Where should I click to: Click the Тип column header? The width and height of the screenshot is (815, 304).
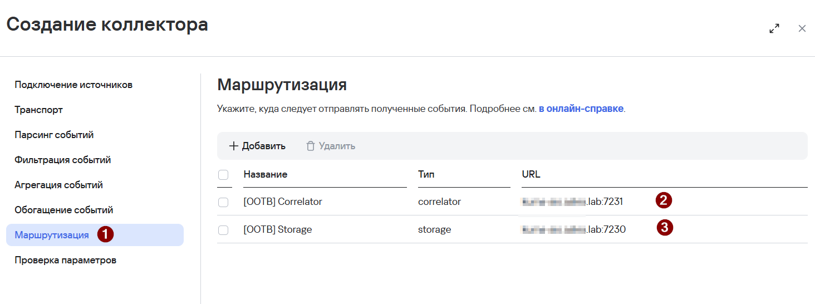click(x=426, y=175)
